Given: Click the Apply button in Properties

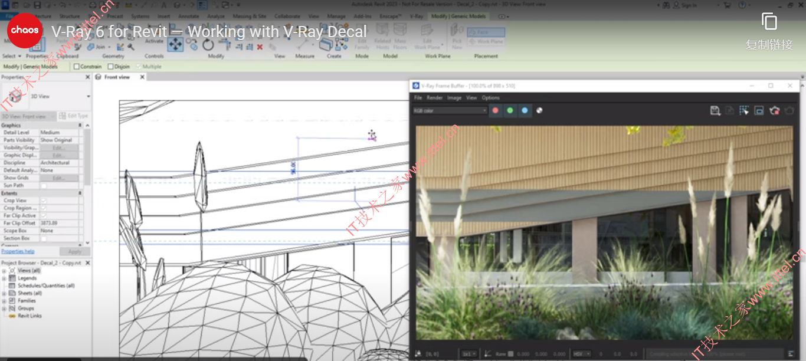Looking at the screenshot, I should [x=75, y=251].
